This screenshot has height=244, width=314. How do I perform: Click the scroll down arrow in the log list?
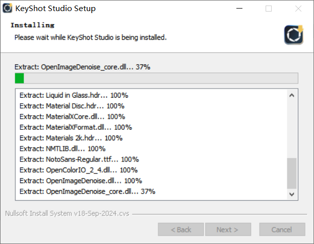[x=292, y=194]
